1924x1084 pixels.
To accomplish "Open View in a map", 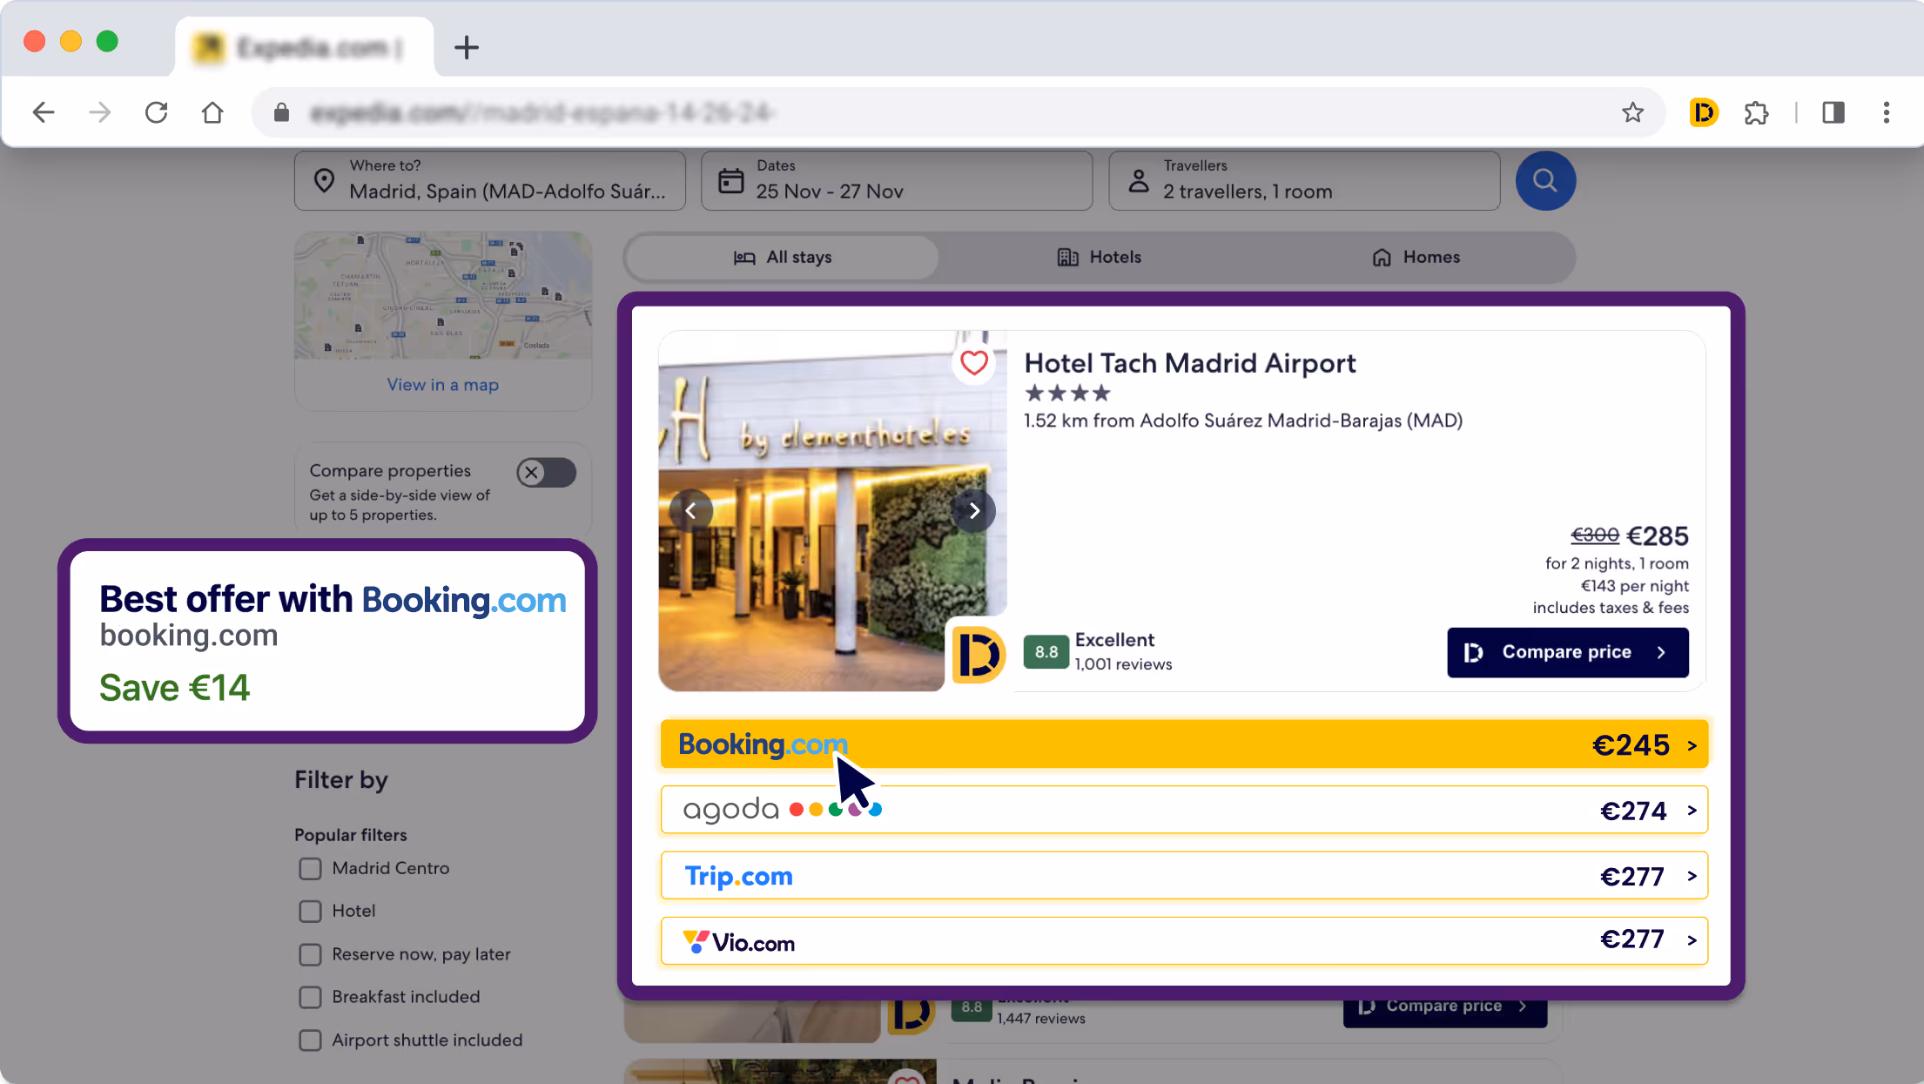I will coord(442,384).
